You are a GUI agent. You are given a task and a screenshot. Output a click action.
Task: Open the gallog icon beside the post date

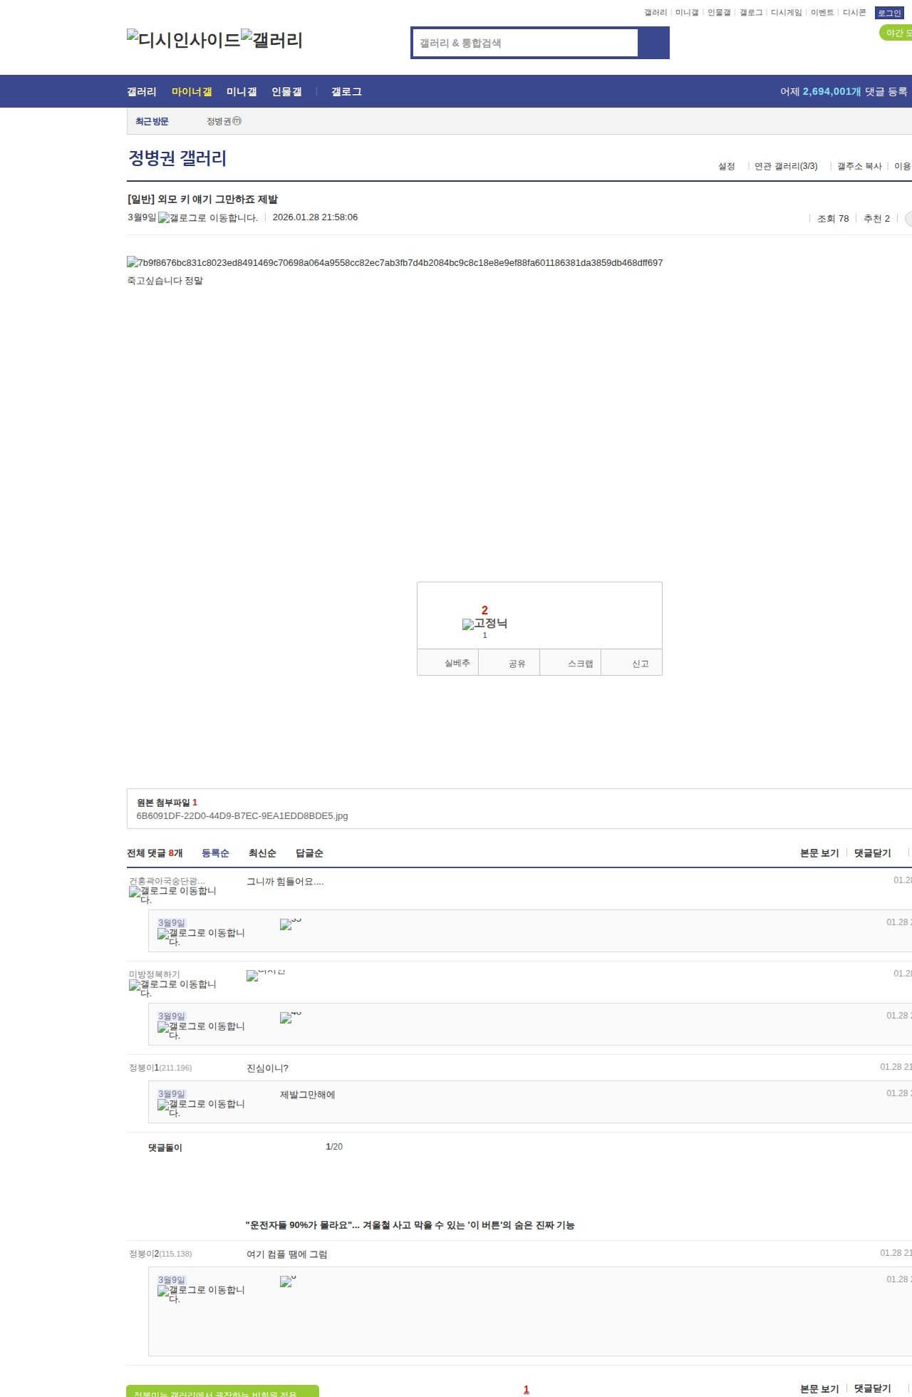pos(208,218)
